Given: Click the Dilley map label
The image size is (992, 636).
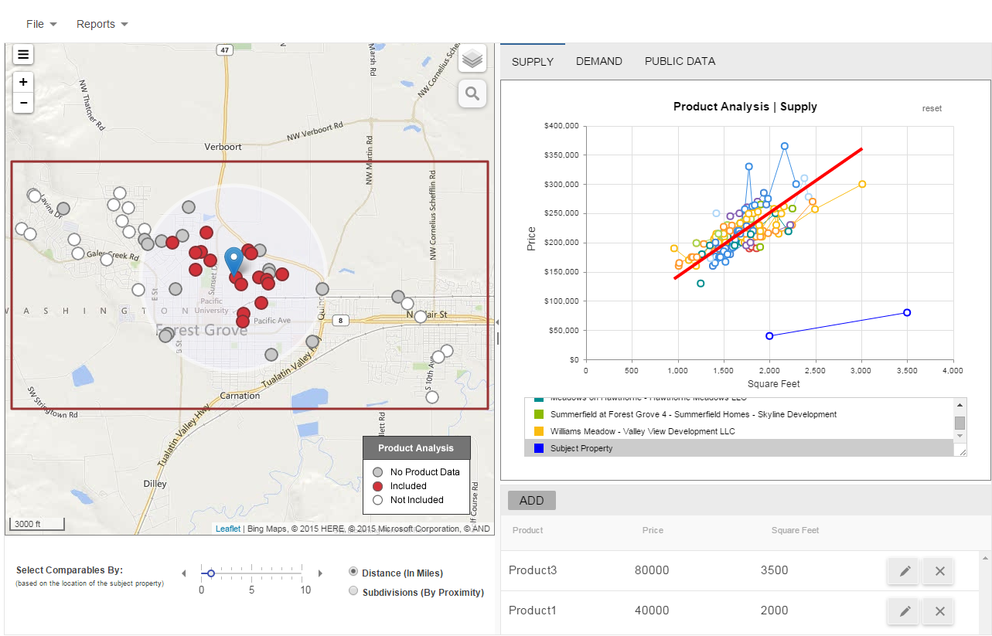Looking at the screenshot, I should (155, 484).
